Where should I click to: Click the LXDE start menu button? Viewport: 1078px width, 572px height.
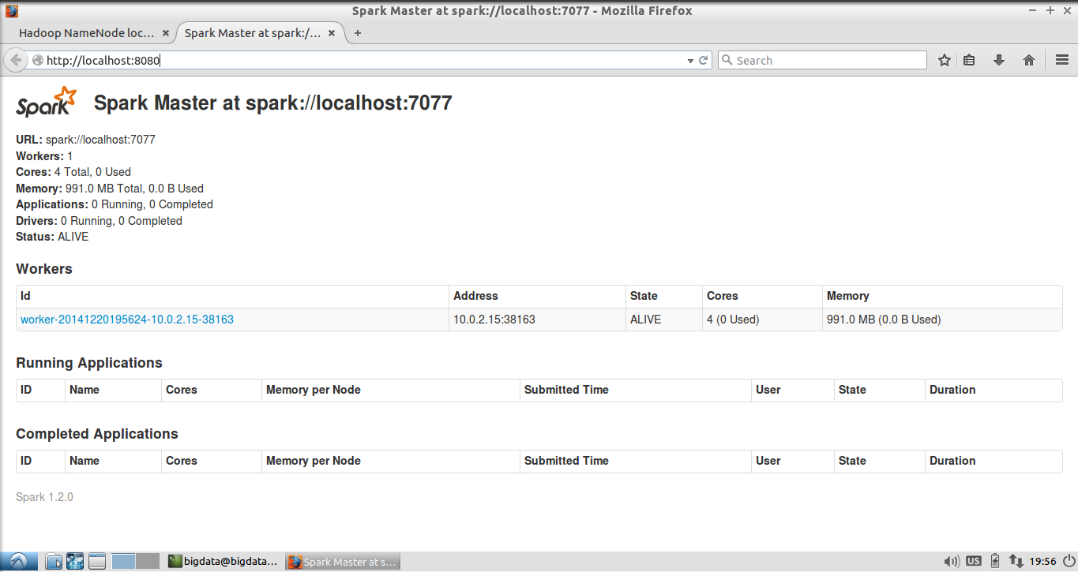tap(19, 562)
